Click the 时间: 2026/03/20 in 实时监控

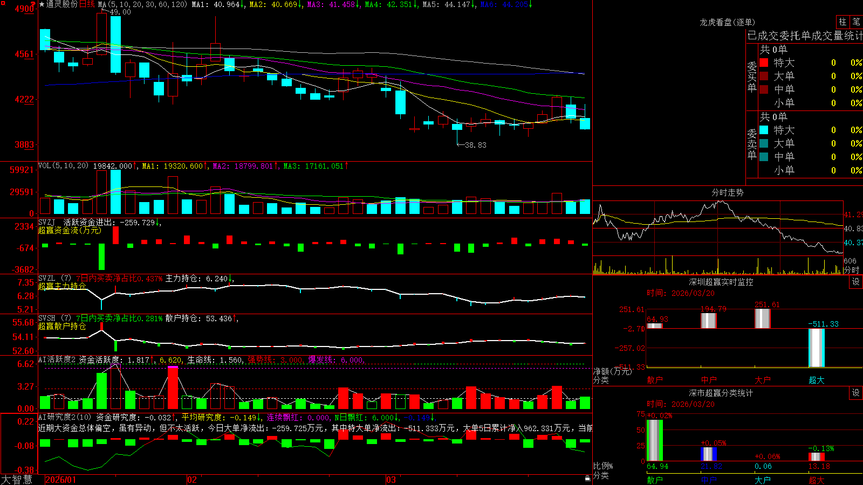tap(681, 293)
